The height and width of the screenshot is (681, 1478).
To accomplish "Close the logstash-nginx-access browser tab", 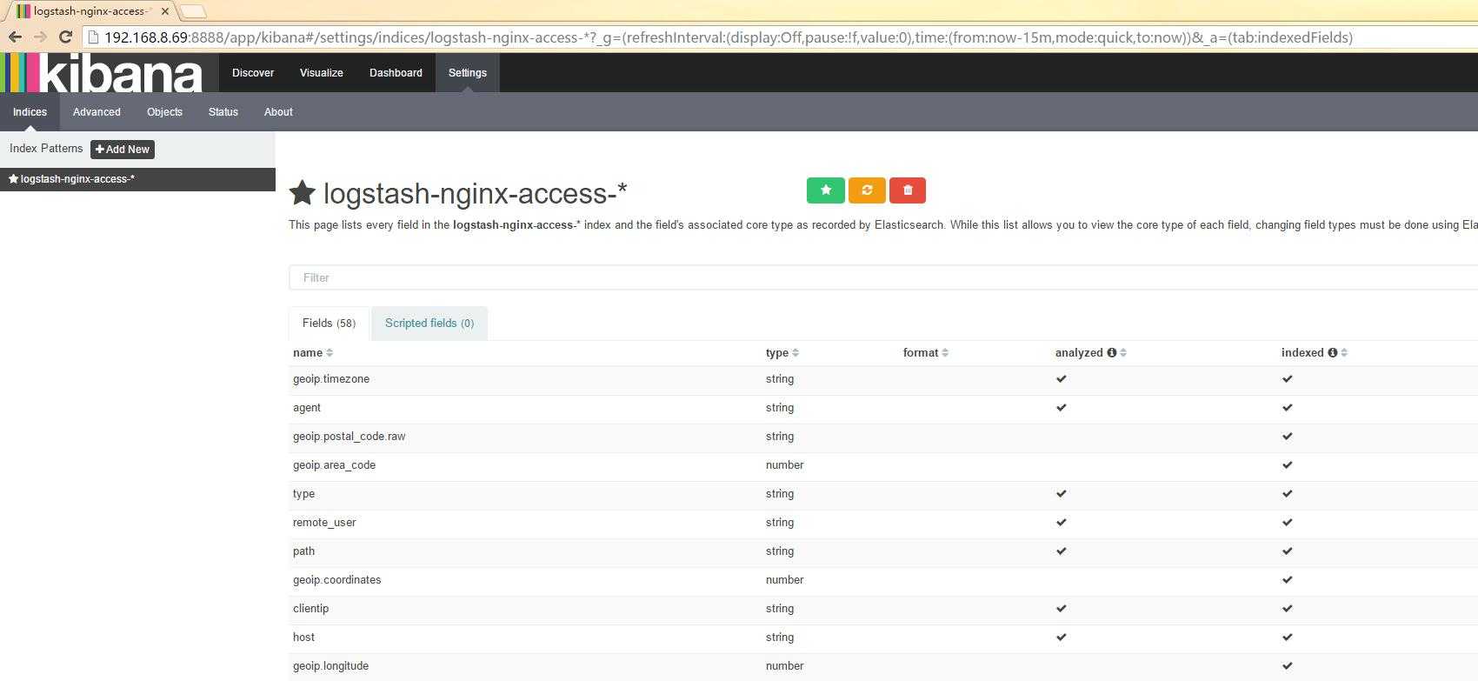I will click(165, 11).
